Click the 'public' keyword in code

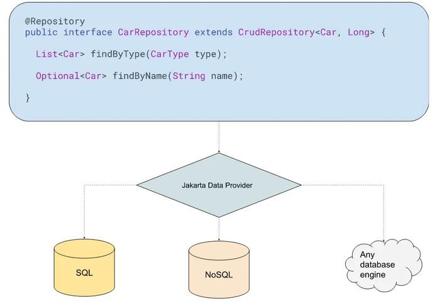(x=41, y=33)
